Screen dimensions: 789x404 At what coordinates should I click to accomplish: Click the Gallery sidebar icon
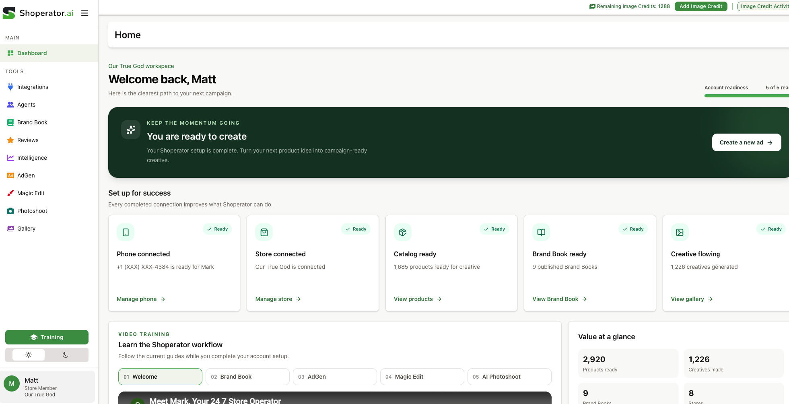coord(10,229)
